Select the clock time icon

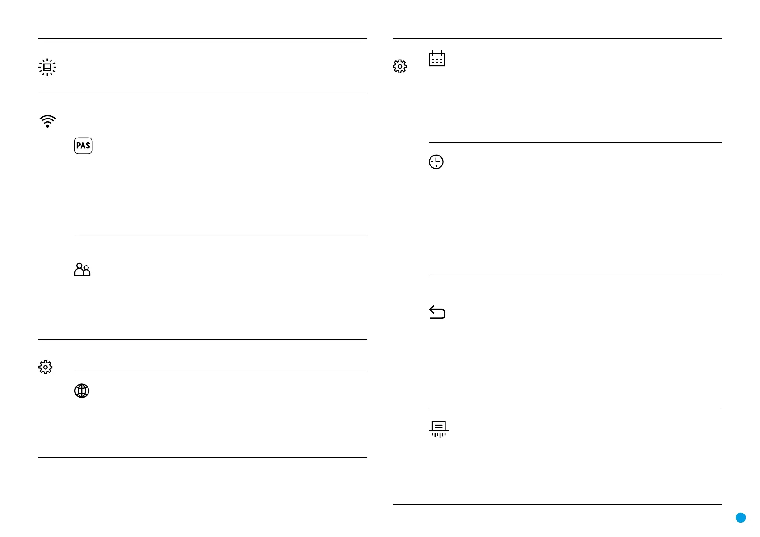(436, 162)
